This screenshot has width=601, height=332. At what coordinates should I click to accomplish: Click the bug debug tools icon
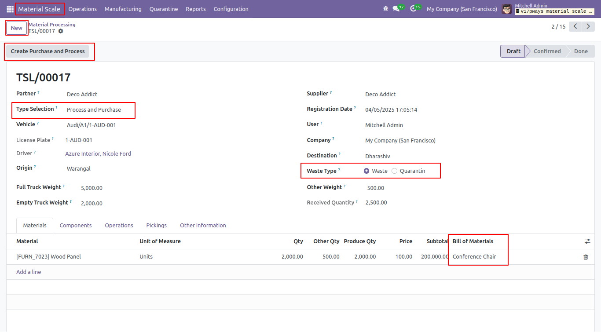tap(386, 9)
